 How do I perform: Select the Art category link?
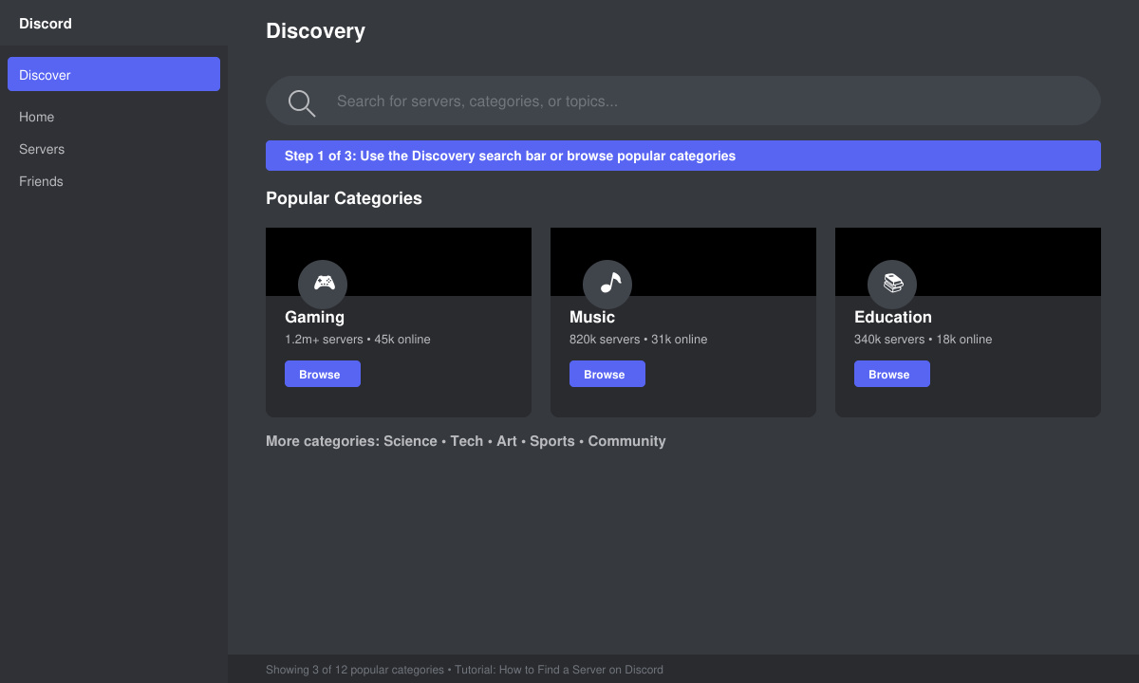507,441
